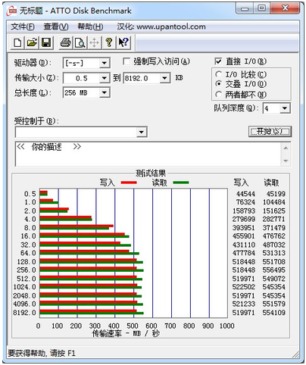Viewport: 306px width, 365px height.
Task: Save results with the floppy disk icon
Action: point(46,42)
